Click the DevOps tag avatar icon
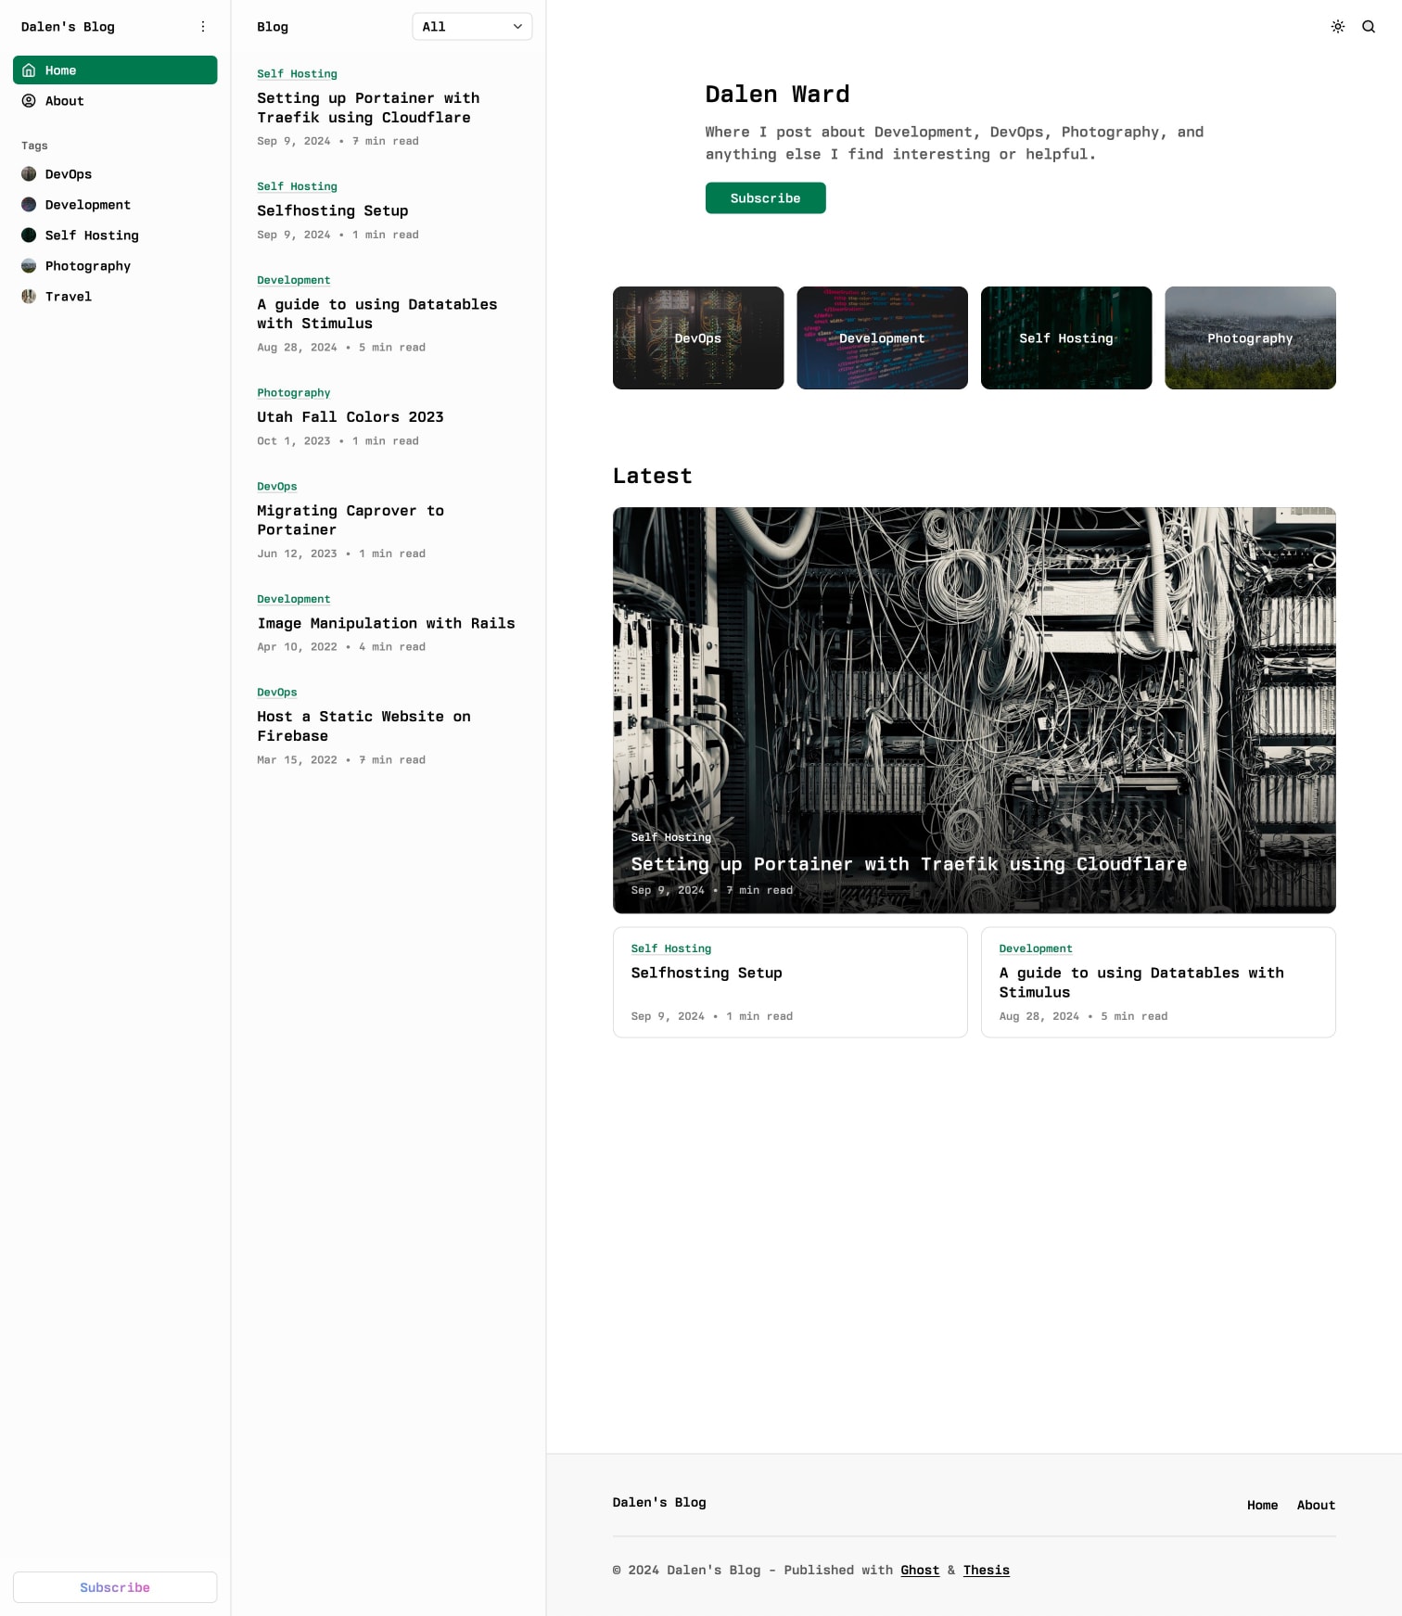Screen dimensions: 1402x1616 coord(29,174)
